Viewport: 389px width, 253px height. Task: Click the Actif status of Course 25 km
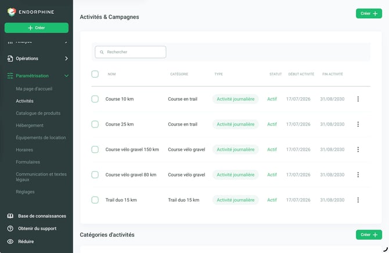point(272,124)
